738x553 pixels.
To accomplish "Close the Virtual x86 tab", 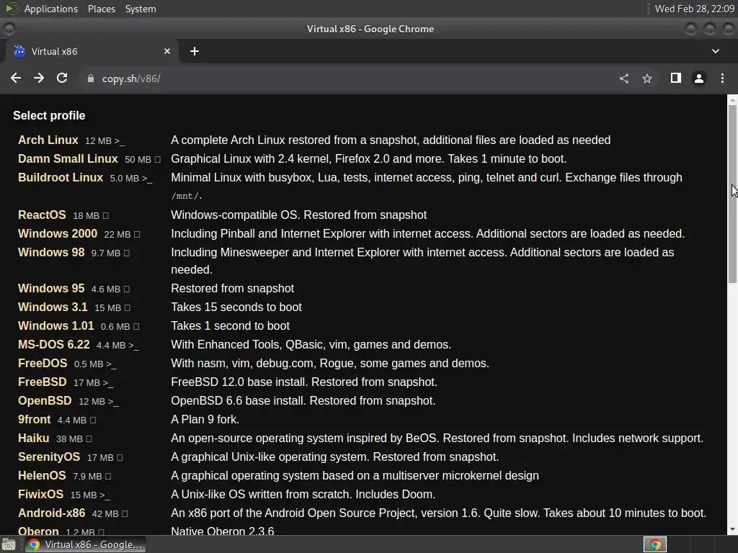I will click(x=167, y=51).
